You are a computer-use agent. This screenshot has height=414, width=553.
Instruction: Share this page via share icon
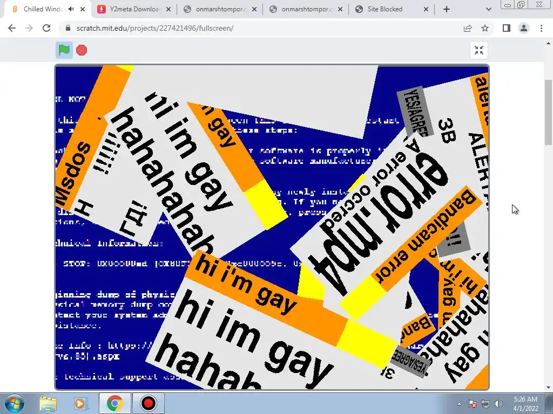(x=468, y=28)
